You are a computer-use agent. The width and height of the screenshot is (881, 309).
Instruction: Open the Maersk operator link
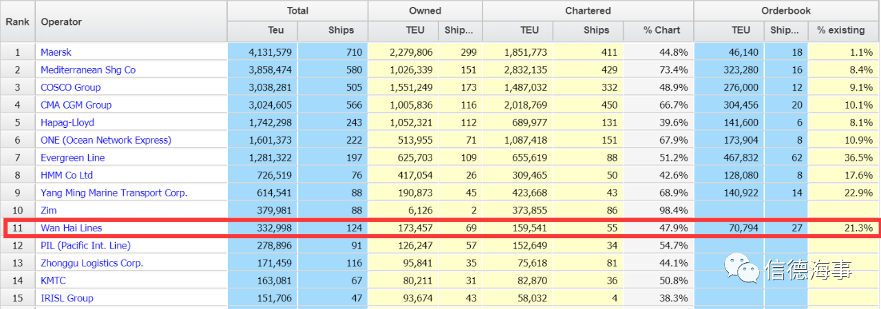[x=56, y=52]
